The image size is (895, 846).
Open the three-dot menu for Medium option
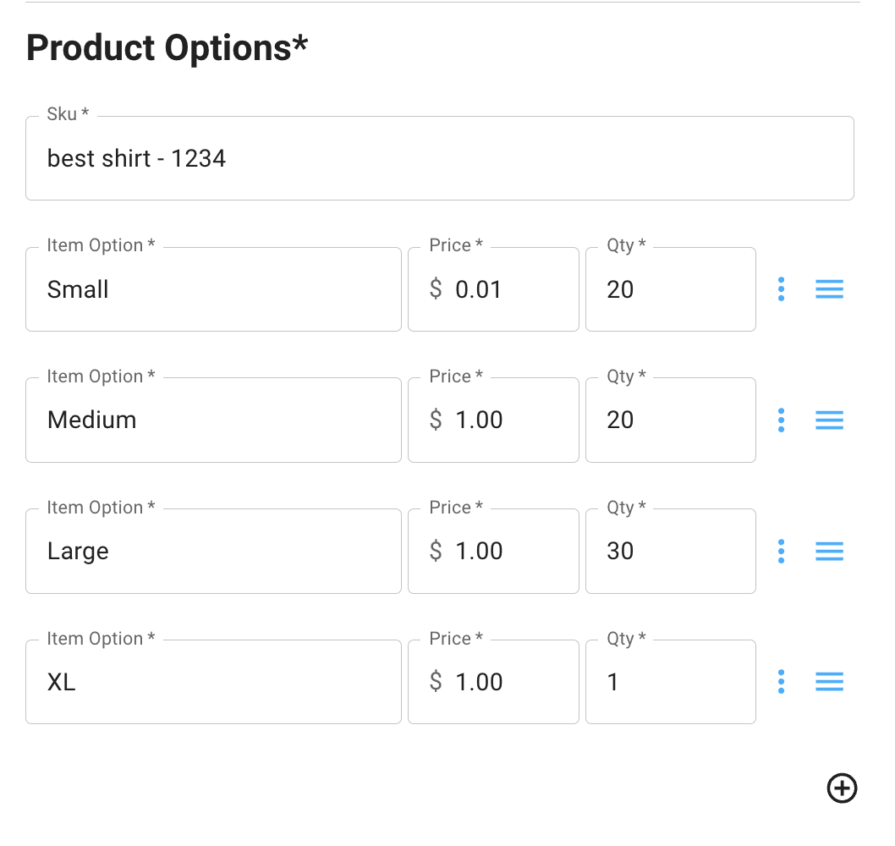pyautogui.click(x=781, y=420)
